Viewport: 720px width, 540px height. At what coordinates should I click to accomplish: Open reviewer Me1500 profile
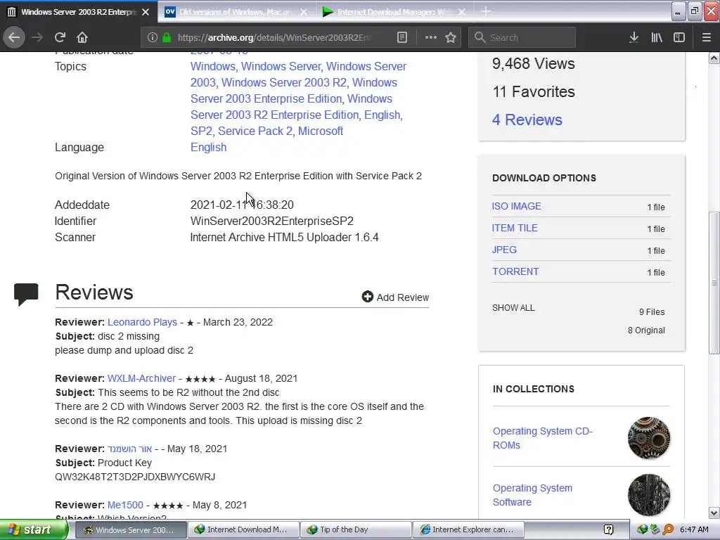pyautogui.click(x=125, y=505)
